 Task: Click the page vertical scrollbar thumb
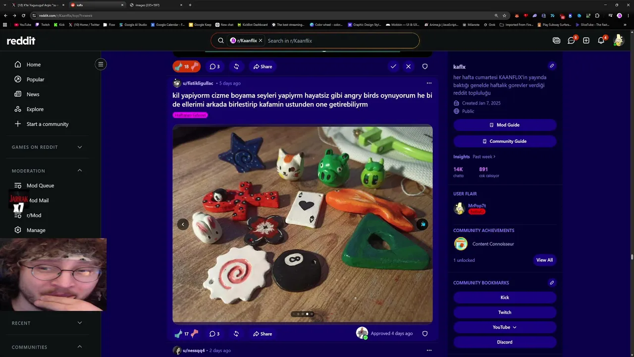point(632,256)
